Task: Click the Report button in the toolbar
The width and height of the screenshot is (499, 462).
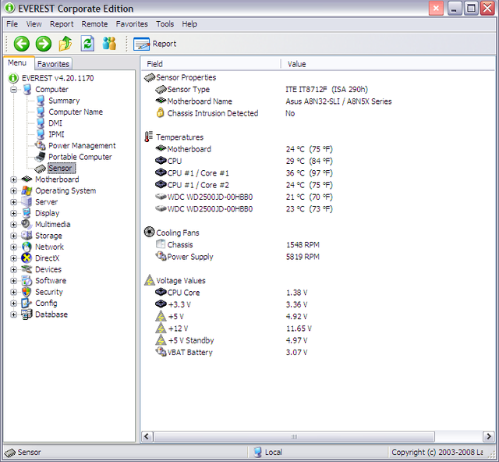Action: (154, 44)
